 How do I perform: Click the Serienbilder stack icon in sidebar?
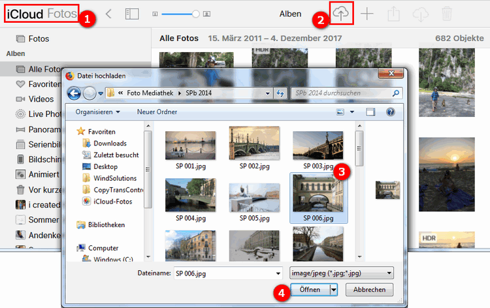20,144
